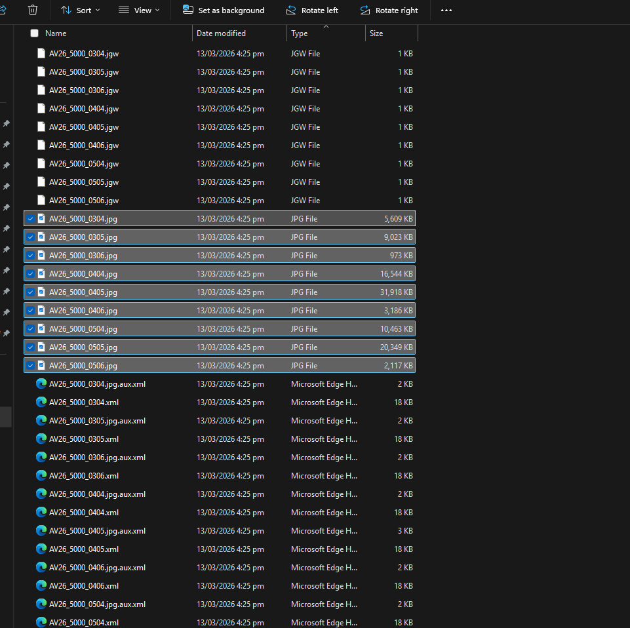Sort by the Type column header
The width and height of the screenshot is (630, 628).
(x=300, y=33)
